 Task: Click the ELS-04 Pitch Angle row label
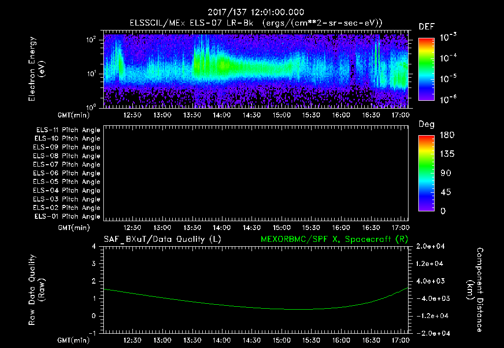click(x=66, y=190)
